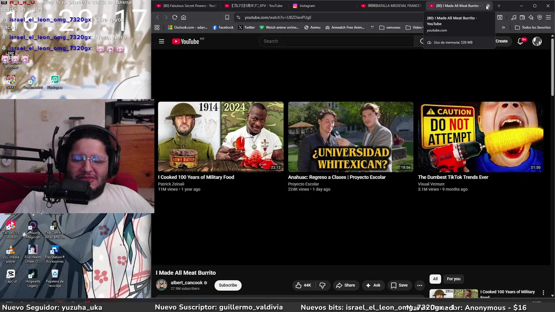Open options for I Cooked 100 Years sidebar video
The width and height of the screenshot is (555, 312).
pos(543,293)
